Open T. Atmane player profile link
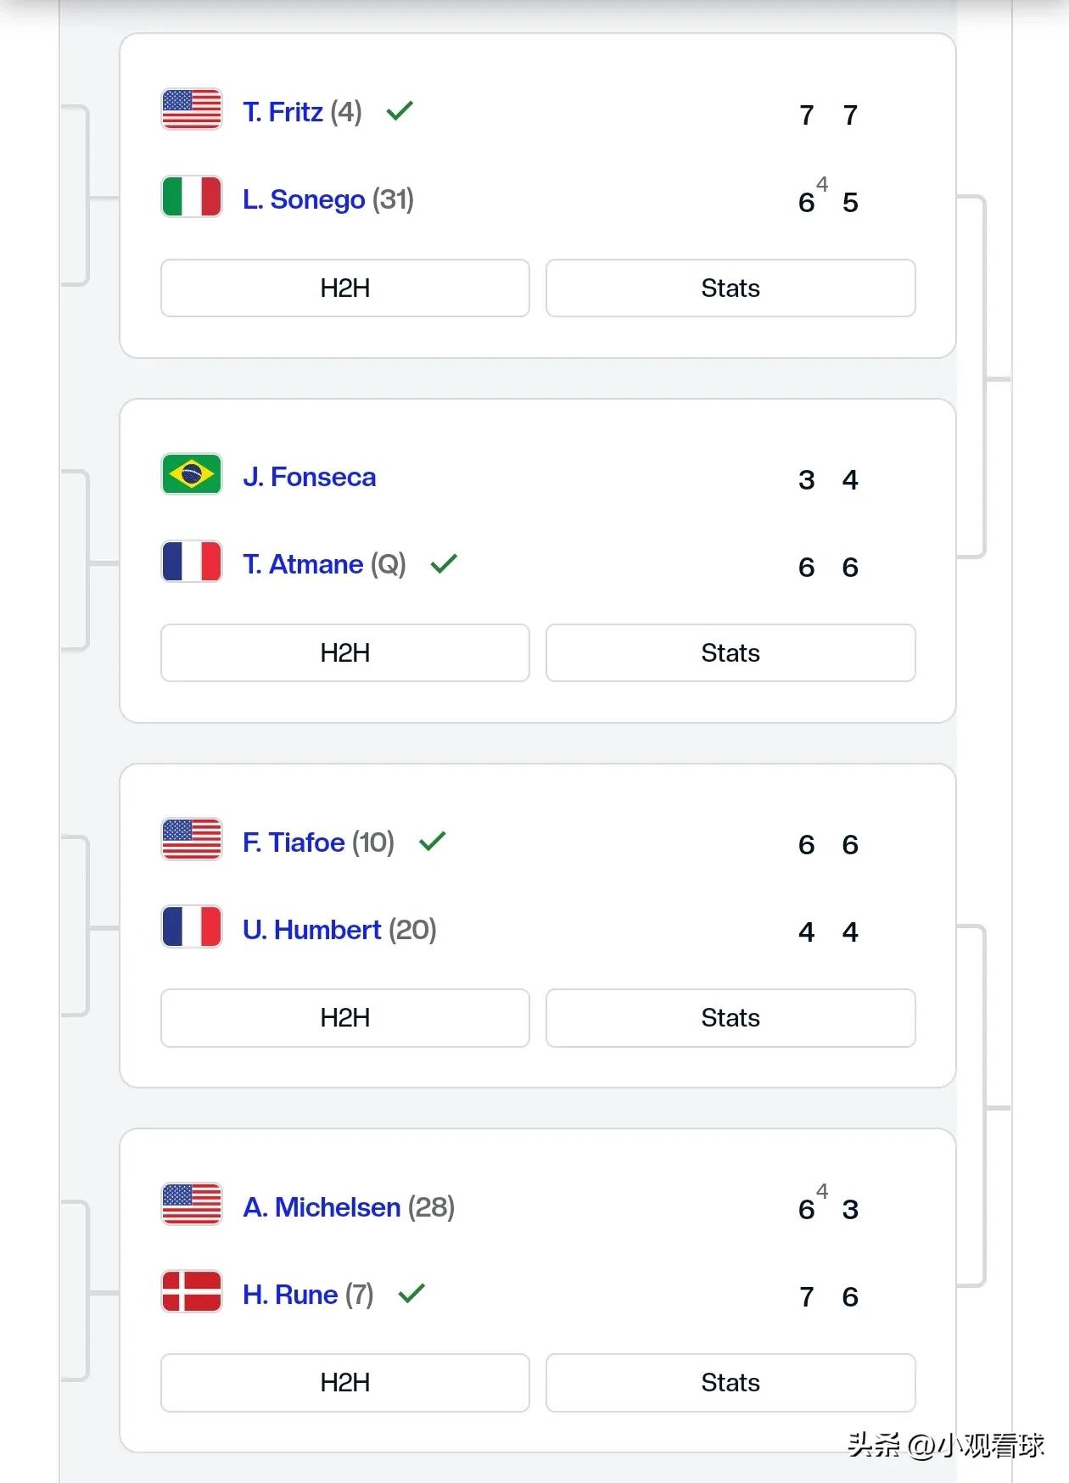Viewport: 1069px width, 1483px height. pyautogui.click(x=303, y=564)
